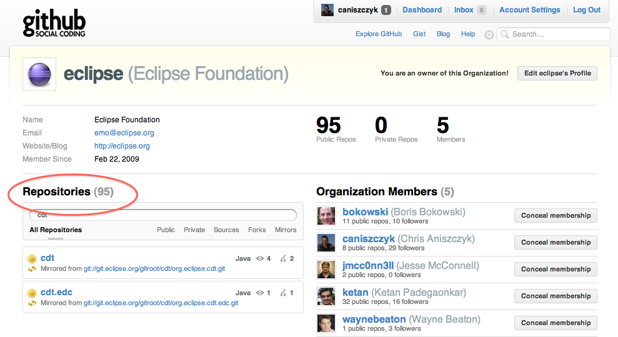Viewport: 618px width, 337px height.
Task: Go to Account Settings
Action: (x=530, y=10)
